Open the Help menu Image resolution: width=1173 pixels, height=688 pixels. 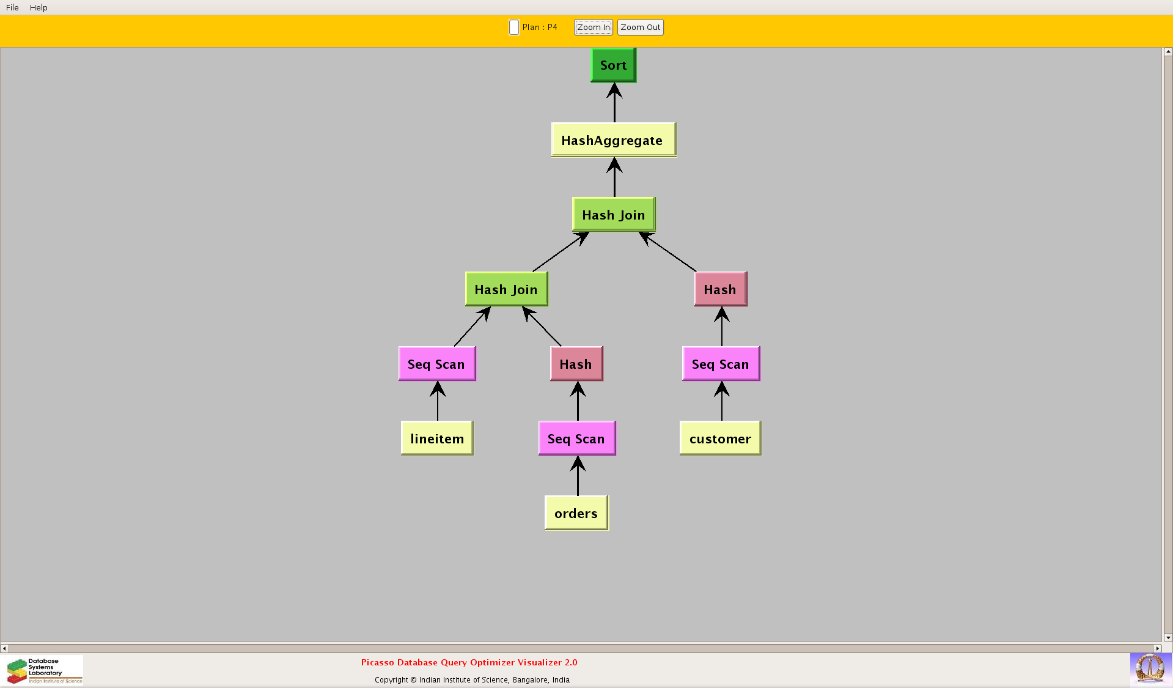[39, 7]
